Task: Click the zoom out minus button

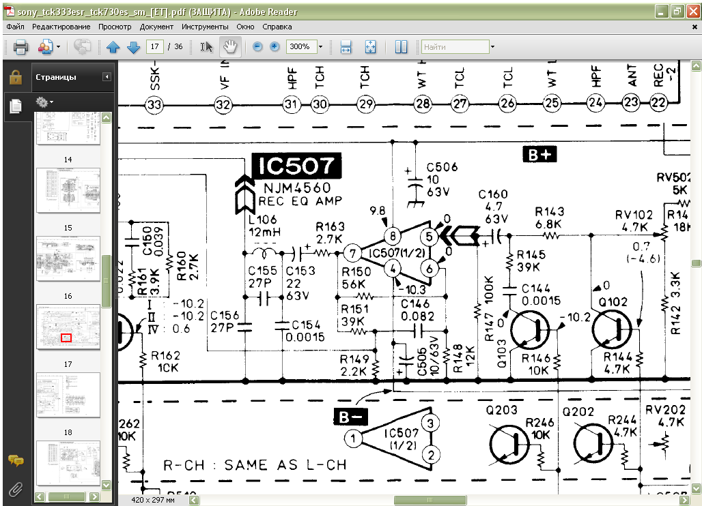Action: (x=257, y=47)
